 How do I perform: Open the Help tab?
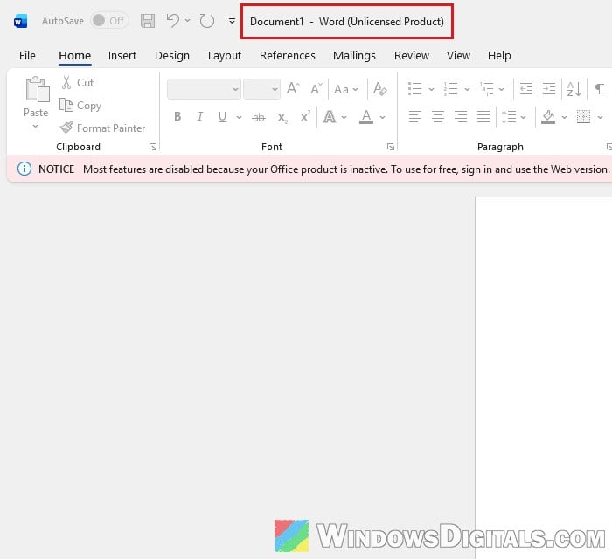coord(499,56)
